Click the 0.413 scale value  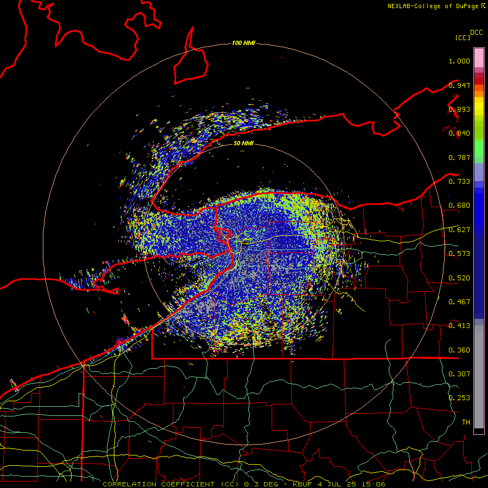pos(459,326)
